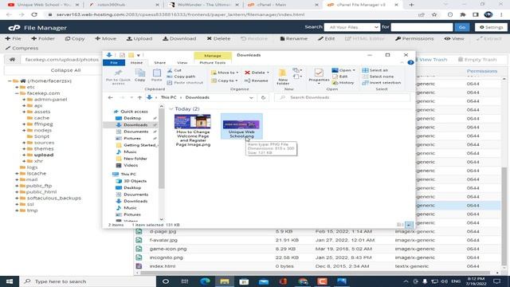Screen dimensions: 510x287
Task: Click the cPanel File toolbar button
Action: [x=13, y=38]
